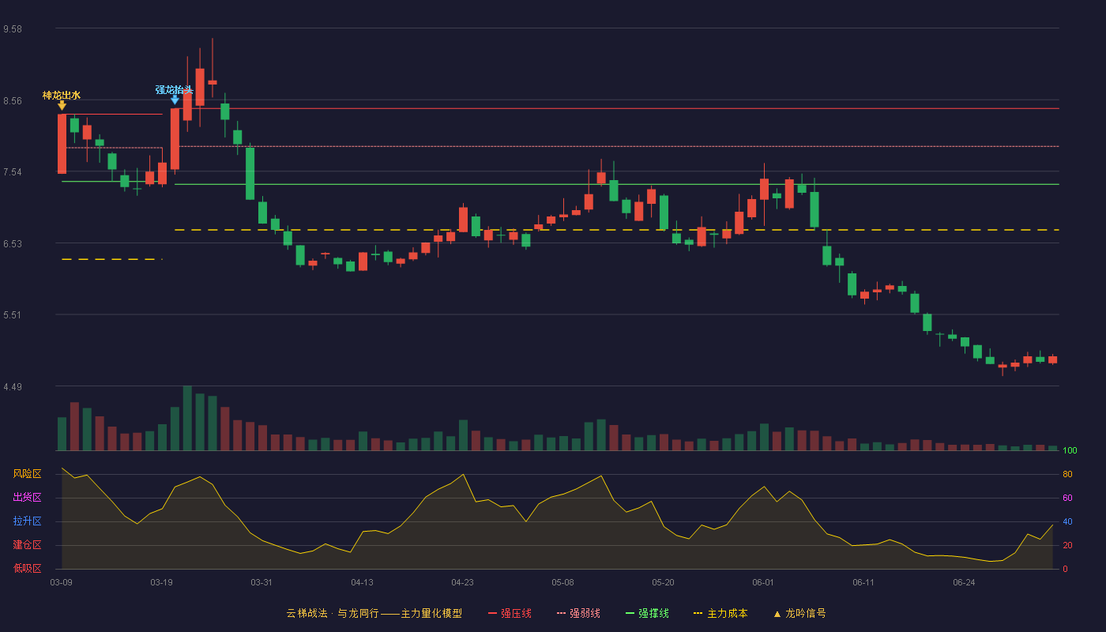Click the 03-09 date label
Screen dimensions: 1106x632
[61, 582]
